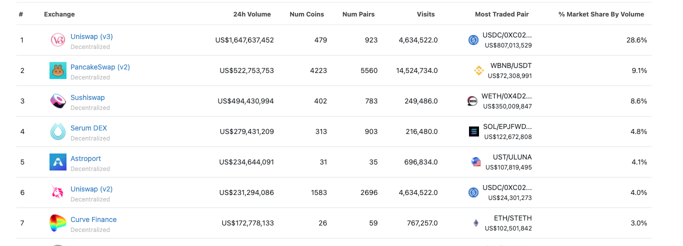Screen dimensions: 683x246
Task: Click the Uniswap (v3) exchange logo
Action: (58, 40)
